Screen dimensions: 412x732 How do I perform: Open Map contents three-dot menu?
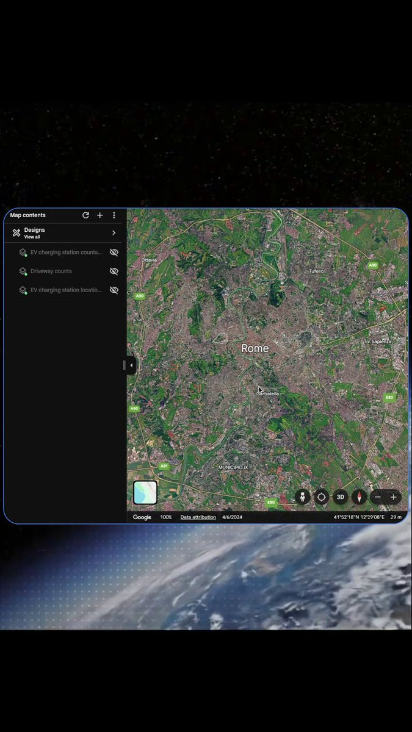coord(114,215)
